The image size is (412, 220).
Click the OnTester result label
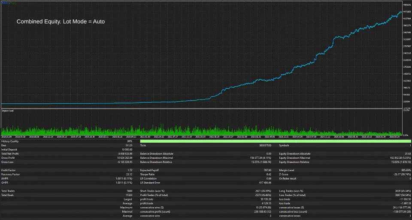(288, 179)
